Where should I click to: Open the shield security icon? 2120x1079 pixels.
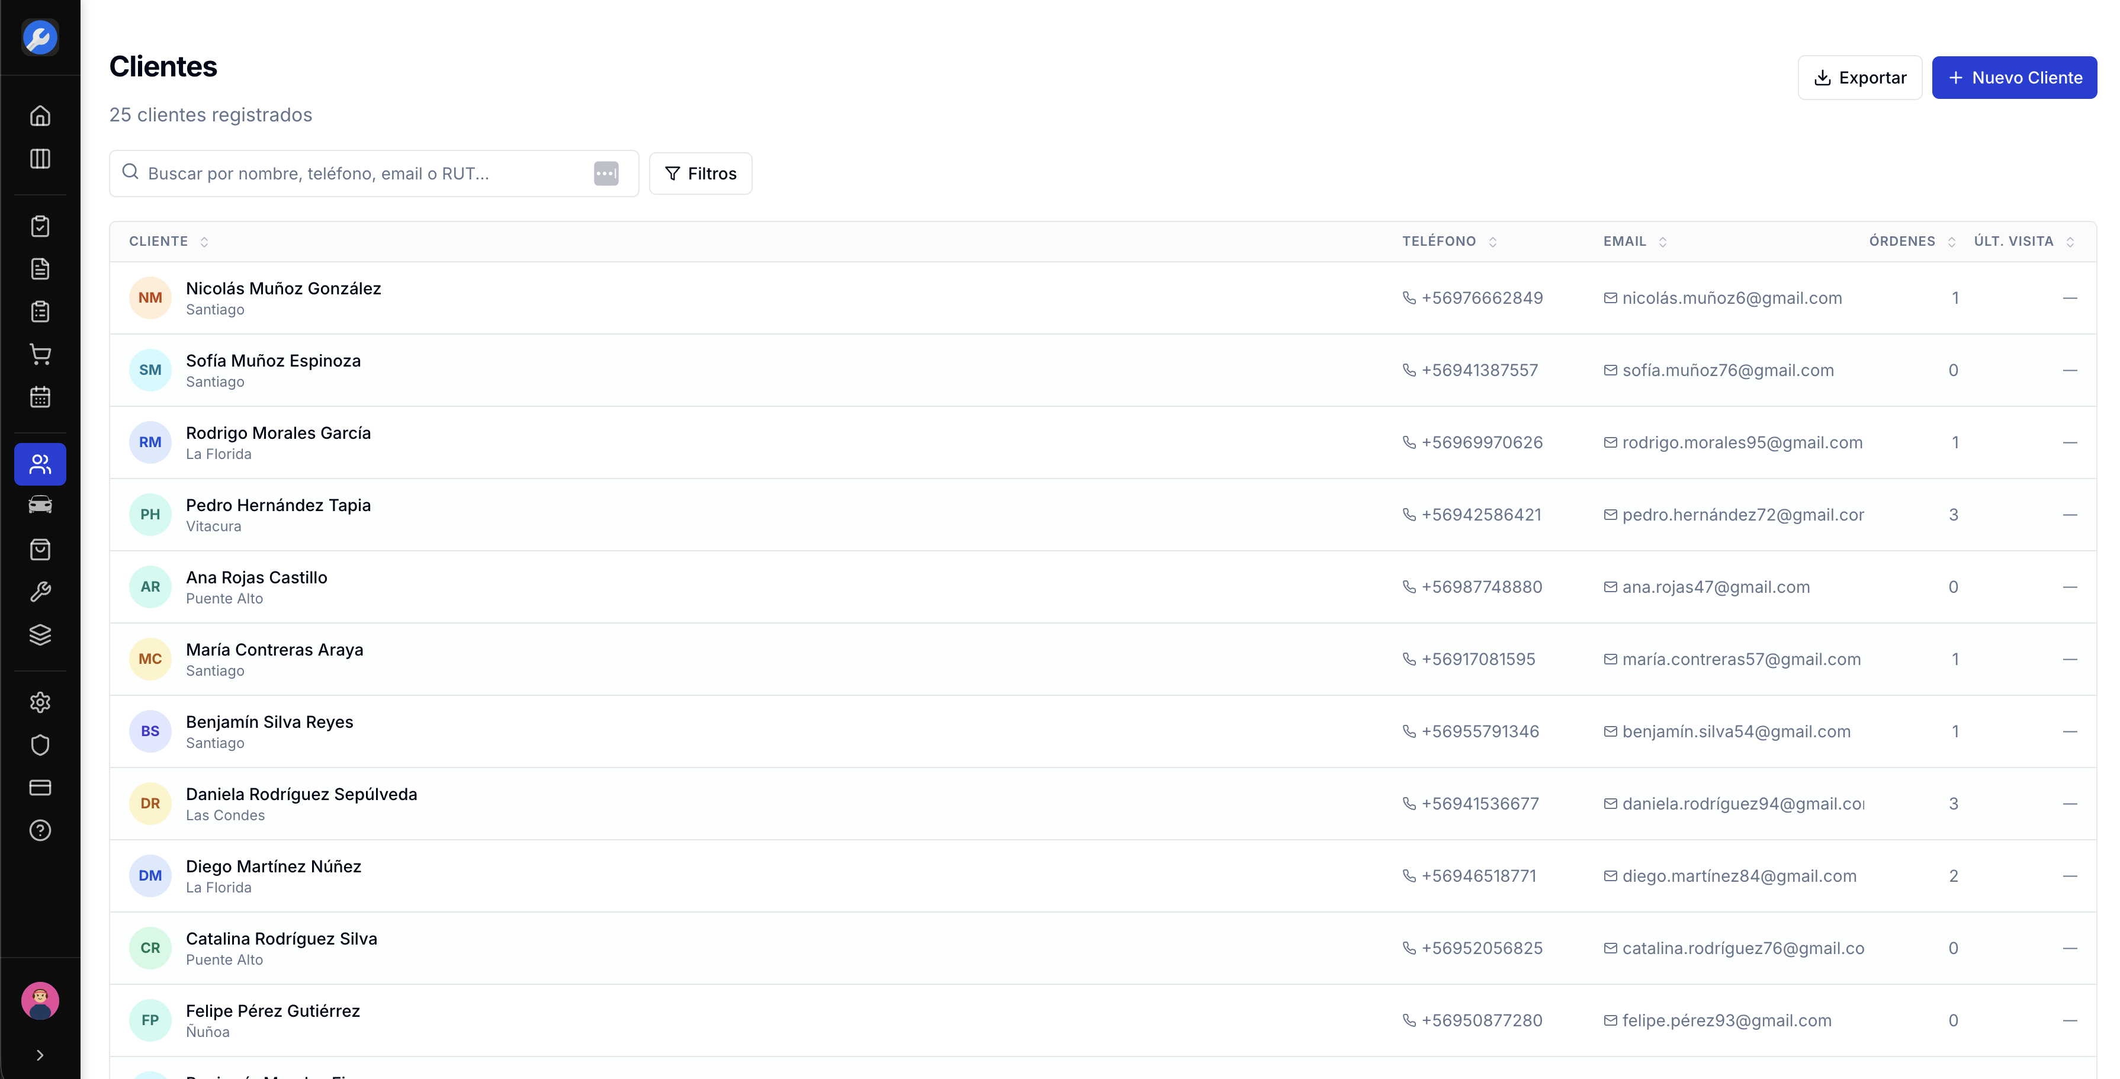pos(40,745)
